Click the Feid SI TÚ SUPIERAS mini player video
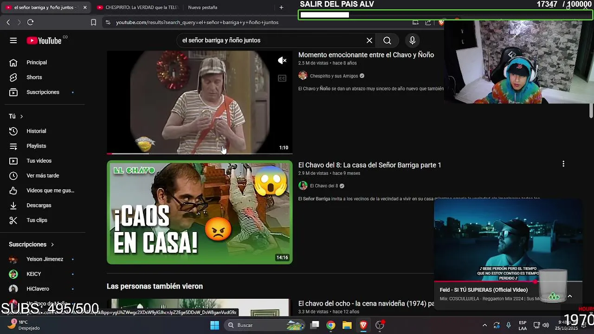The image size is (594, 334). pos(508,240)
